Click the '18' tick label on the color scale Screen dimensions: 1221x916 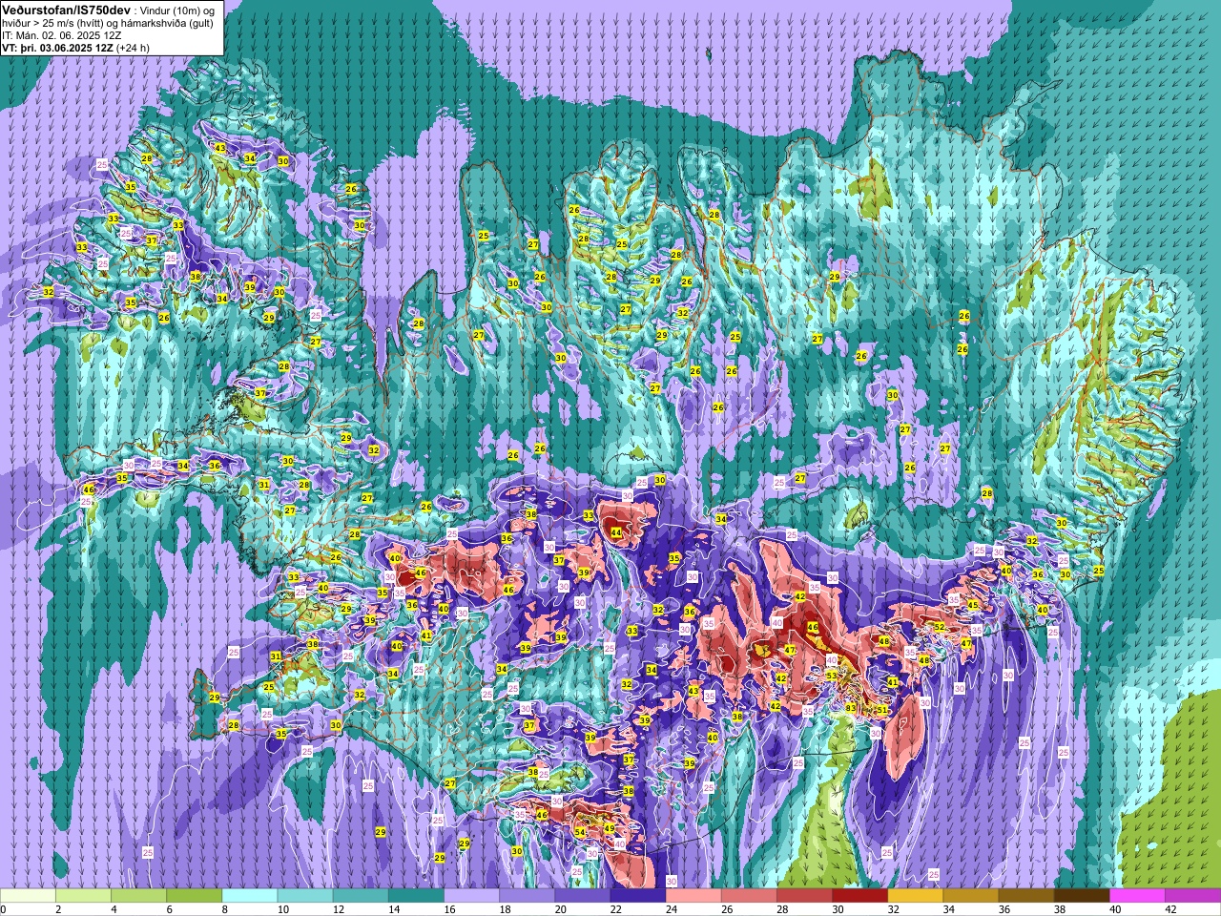tap(505, 909)
